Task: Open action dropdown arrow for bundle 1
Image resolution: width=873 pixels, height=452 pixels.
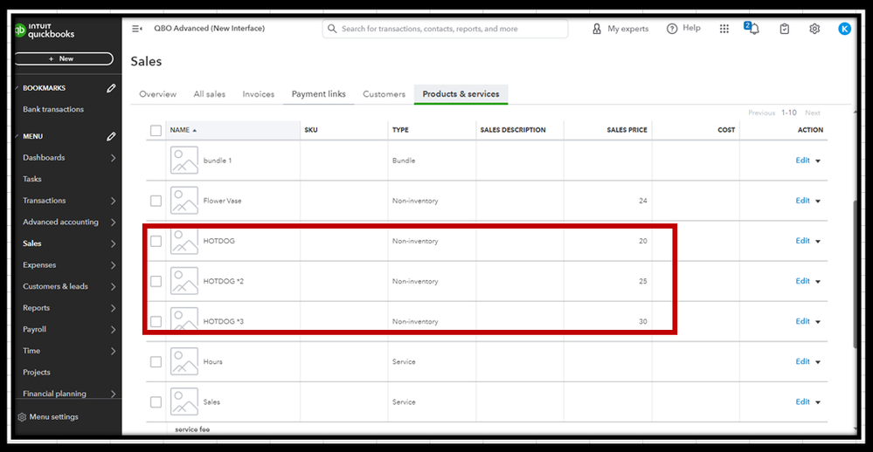Action: tap(818, 161)
